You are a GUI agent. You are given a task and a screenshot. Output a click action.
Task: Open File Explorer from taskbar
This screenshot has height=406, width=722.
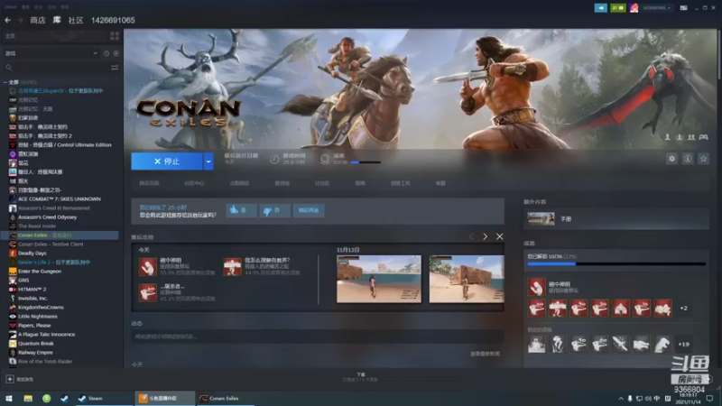(x=28, y=398)
